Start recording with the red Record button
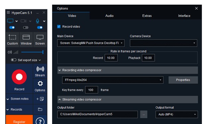 19,77
